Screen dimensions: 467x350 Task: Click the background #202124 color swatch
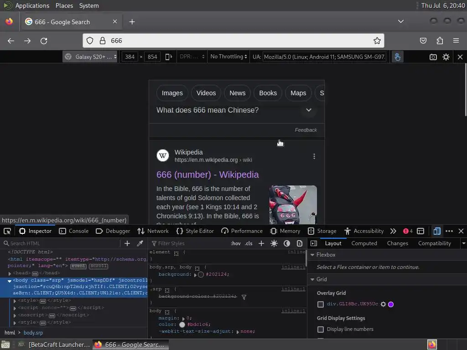(x=201, y=274)
